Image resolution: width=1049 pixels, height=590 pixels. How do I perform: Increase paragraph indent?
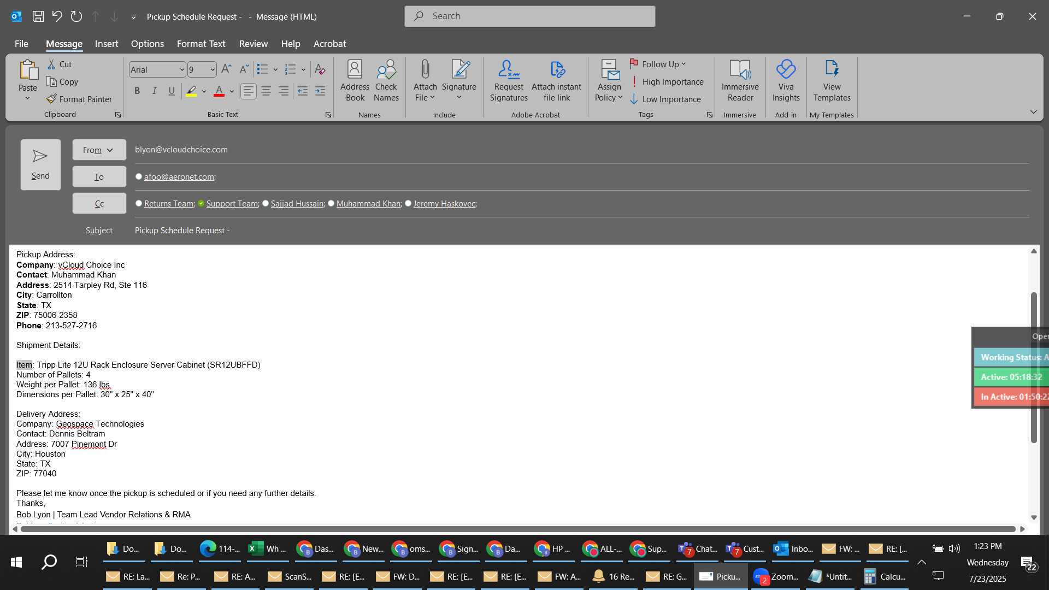click(320, 91)
